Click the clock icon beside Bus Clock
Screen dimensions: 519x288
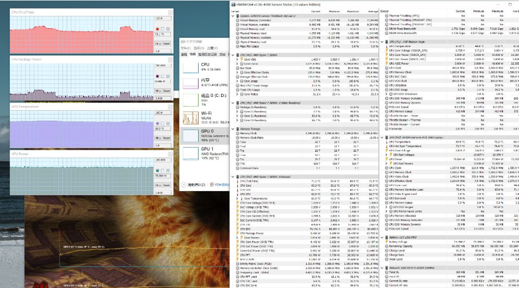pos(237,68)
